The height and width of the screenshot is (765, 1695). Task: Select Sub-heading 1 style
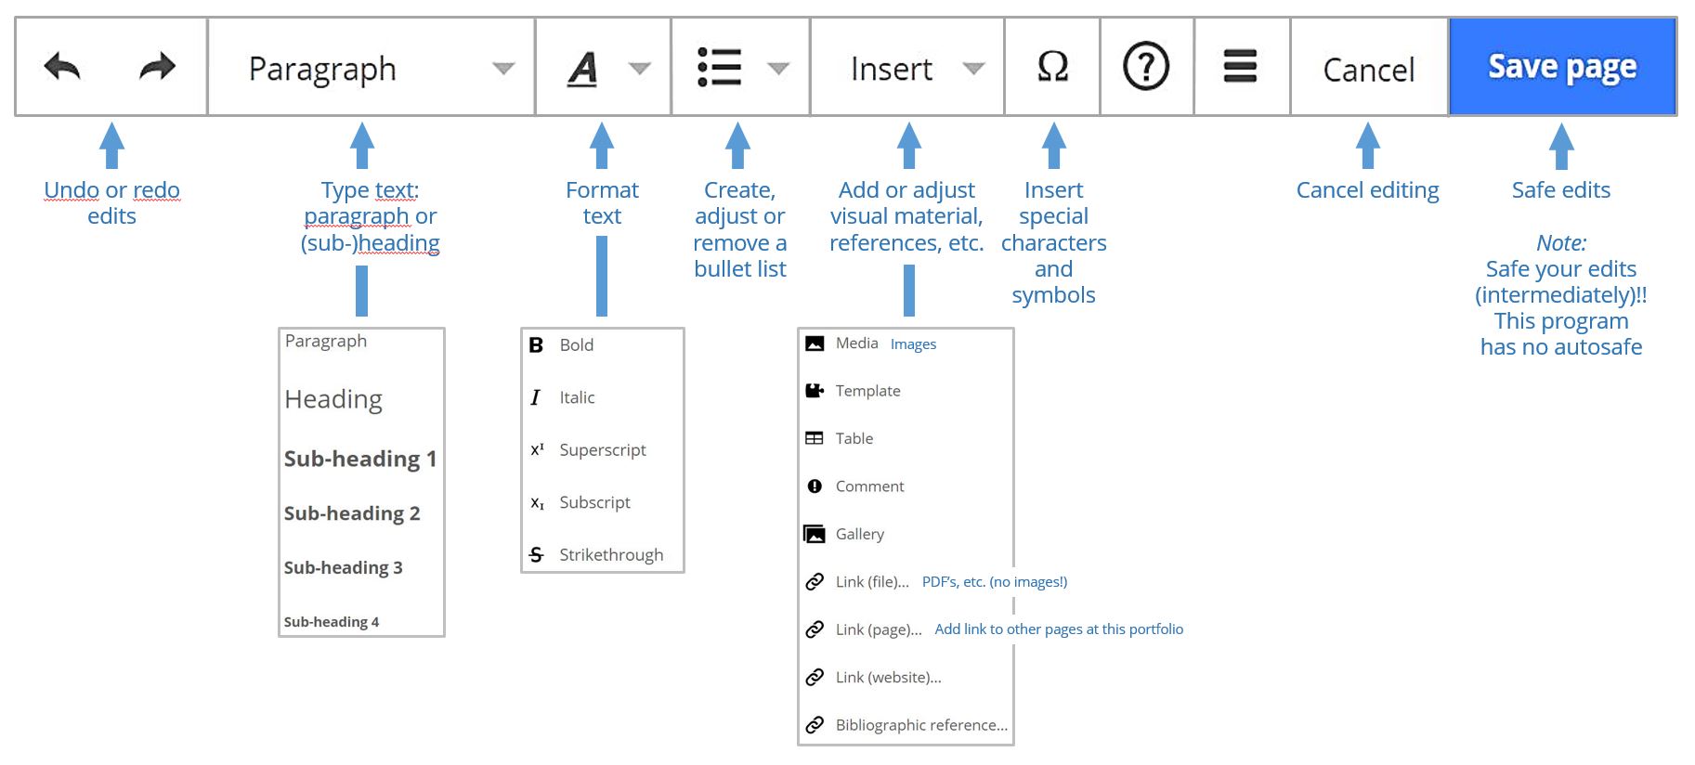360,459
